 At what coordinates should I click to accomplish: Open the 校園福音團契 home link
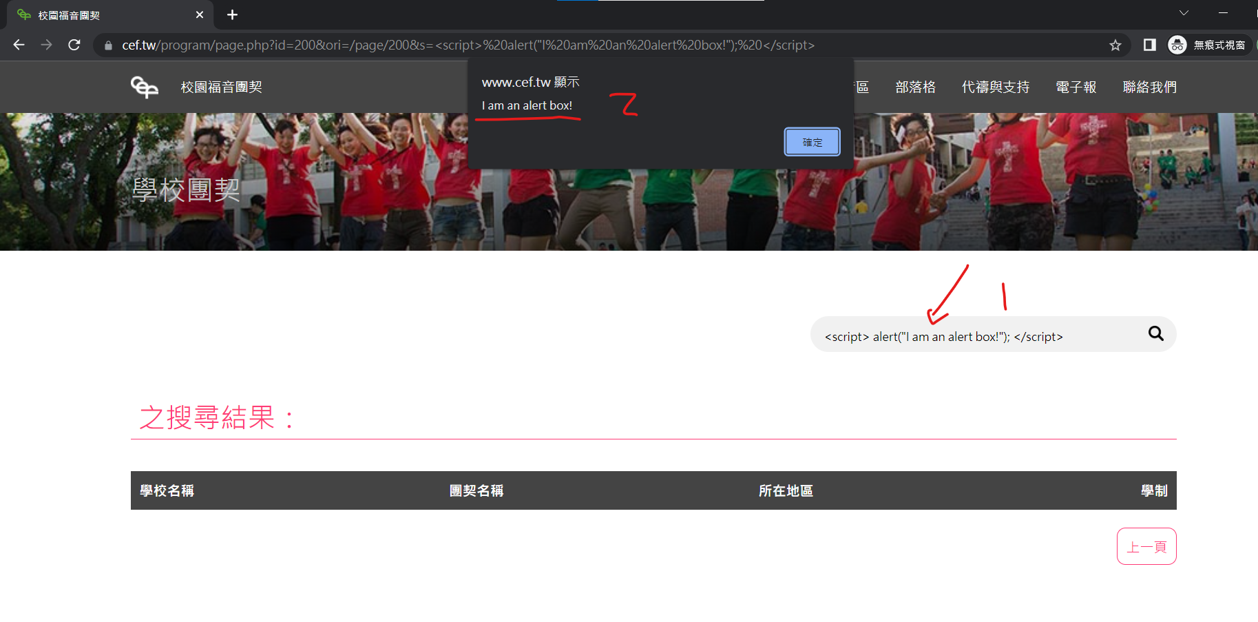pyautogui.click(x=221, y=87)
